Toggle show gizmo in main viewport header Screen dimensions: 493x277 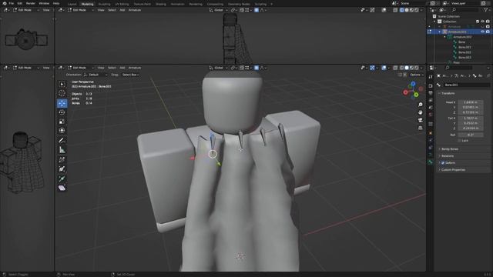coord(372,68)
